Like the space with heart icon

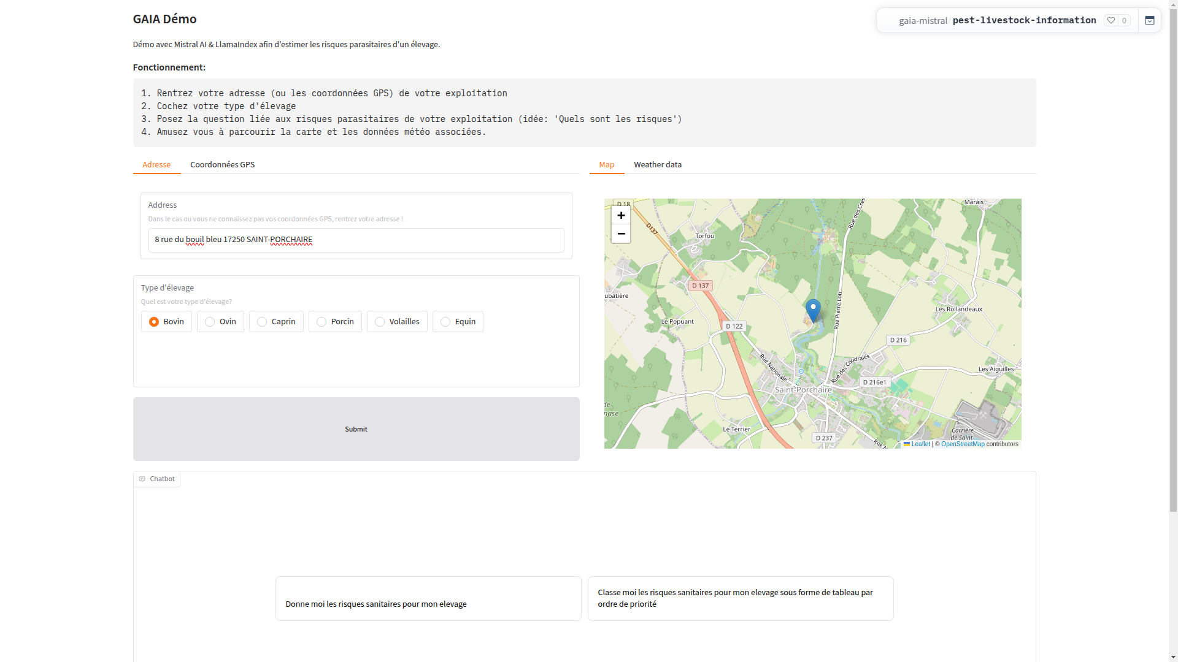click(x=1111, y=20)
